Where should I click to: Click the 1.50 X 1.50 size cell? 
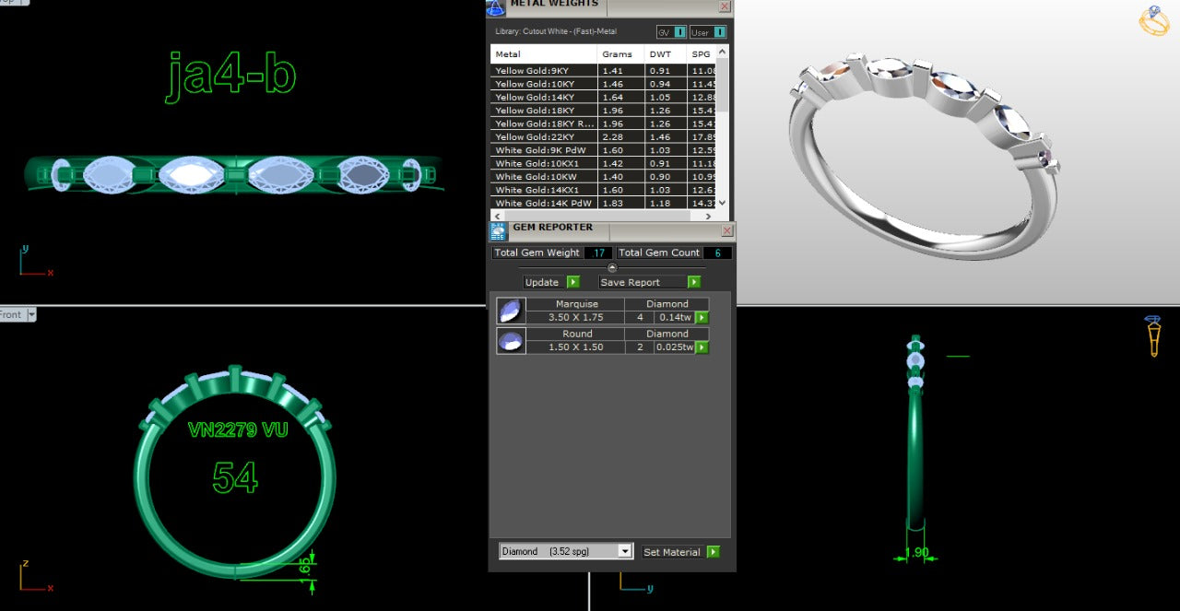(x=576, y=347)
